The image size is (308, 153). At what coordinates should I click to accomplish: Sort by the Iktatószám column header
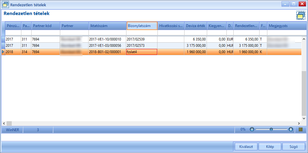tap(107, 26)
